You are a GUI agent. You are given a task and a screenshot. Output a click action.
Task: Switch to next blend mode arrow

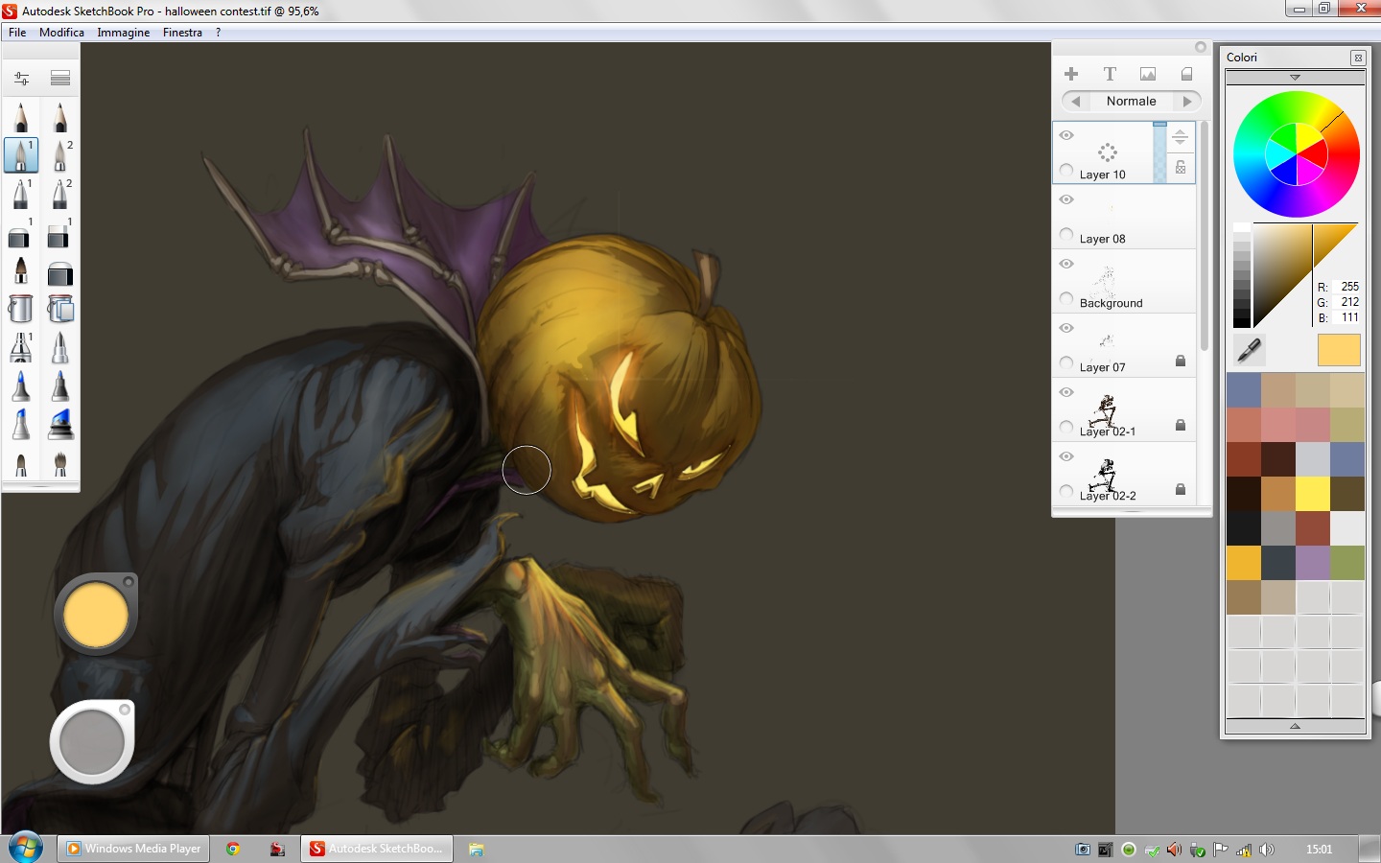1187,101
